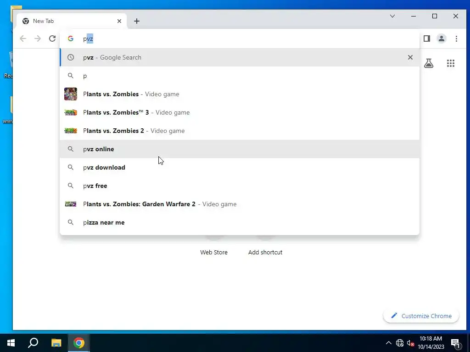
Task: Open the clock showing 10:18 AM
Action: point(431,343)
